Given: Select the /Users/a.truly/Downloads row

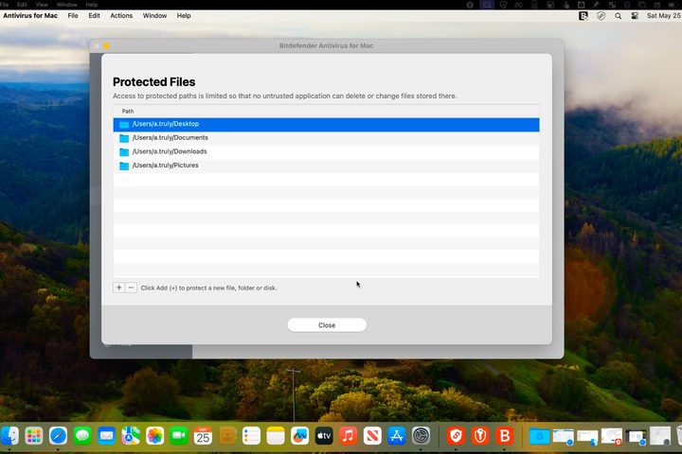Looking at the screenshot, I should coord(326,152).
